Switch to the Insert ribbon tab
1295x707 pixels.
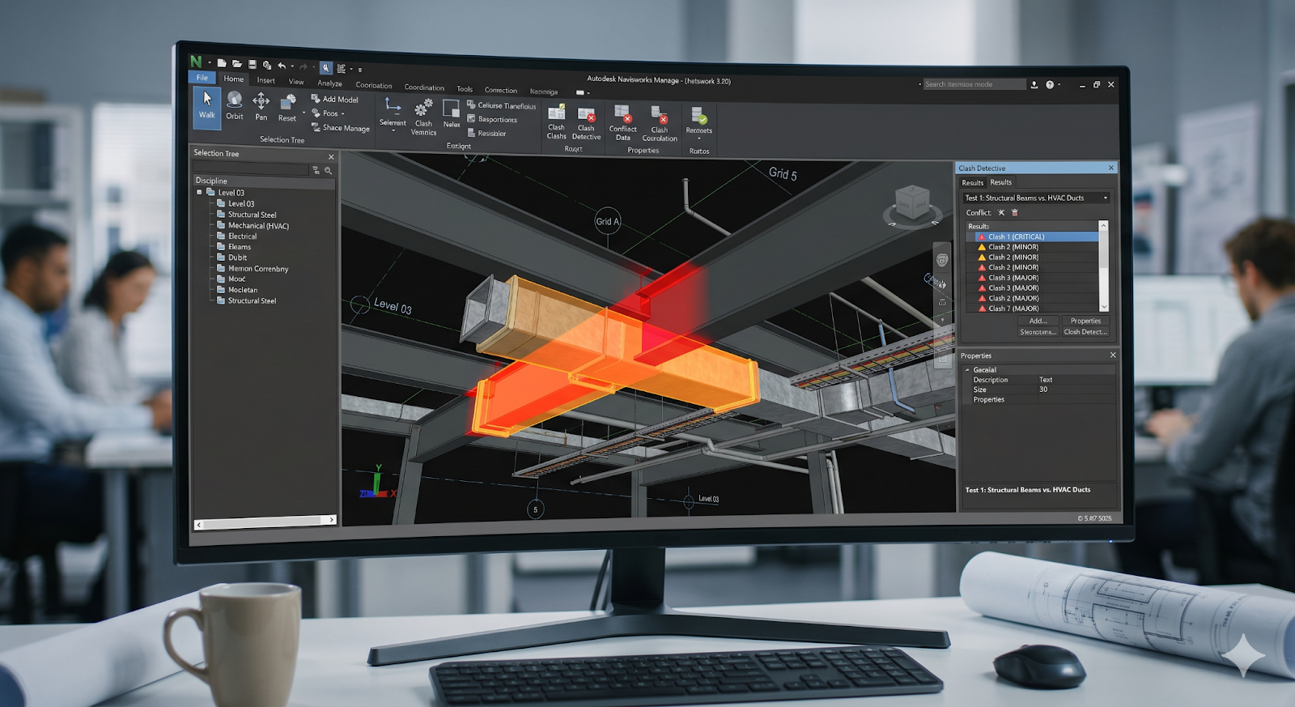(266, 80)
